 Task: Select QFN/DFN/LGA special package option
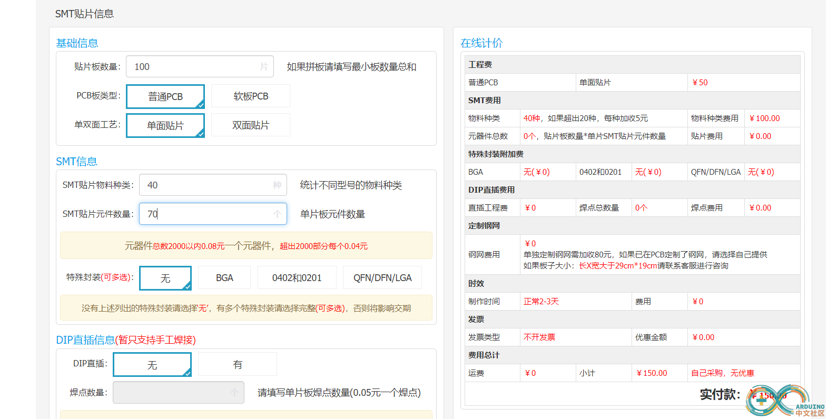(x=382, y=277)
